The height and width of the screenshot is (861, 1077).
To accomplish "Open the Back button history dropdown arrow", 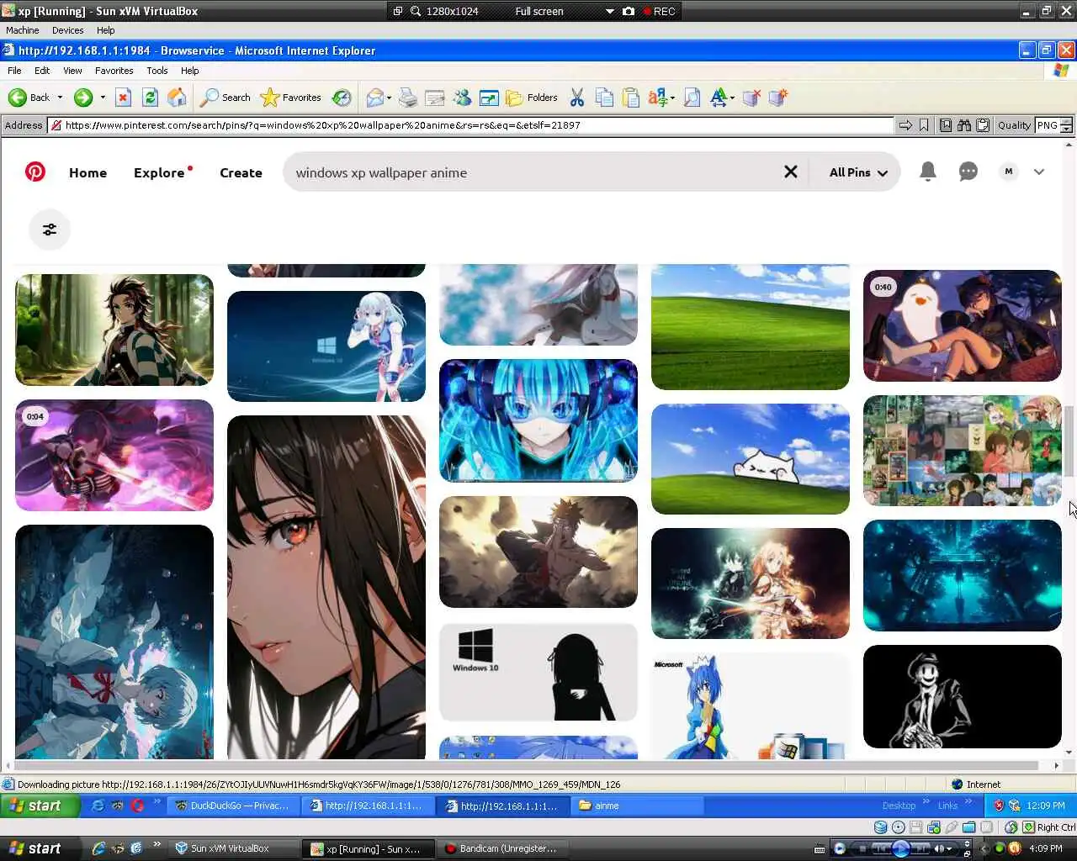I will tap(60, 98).
